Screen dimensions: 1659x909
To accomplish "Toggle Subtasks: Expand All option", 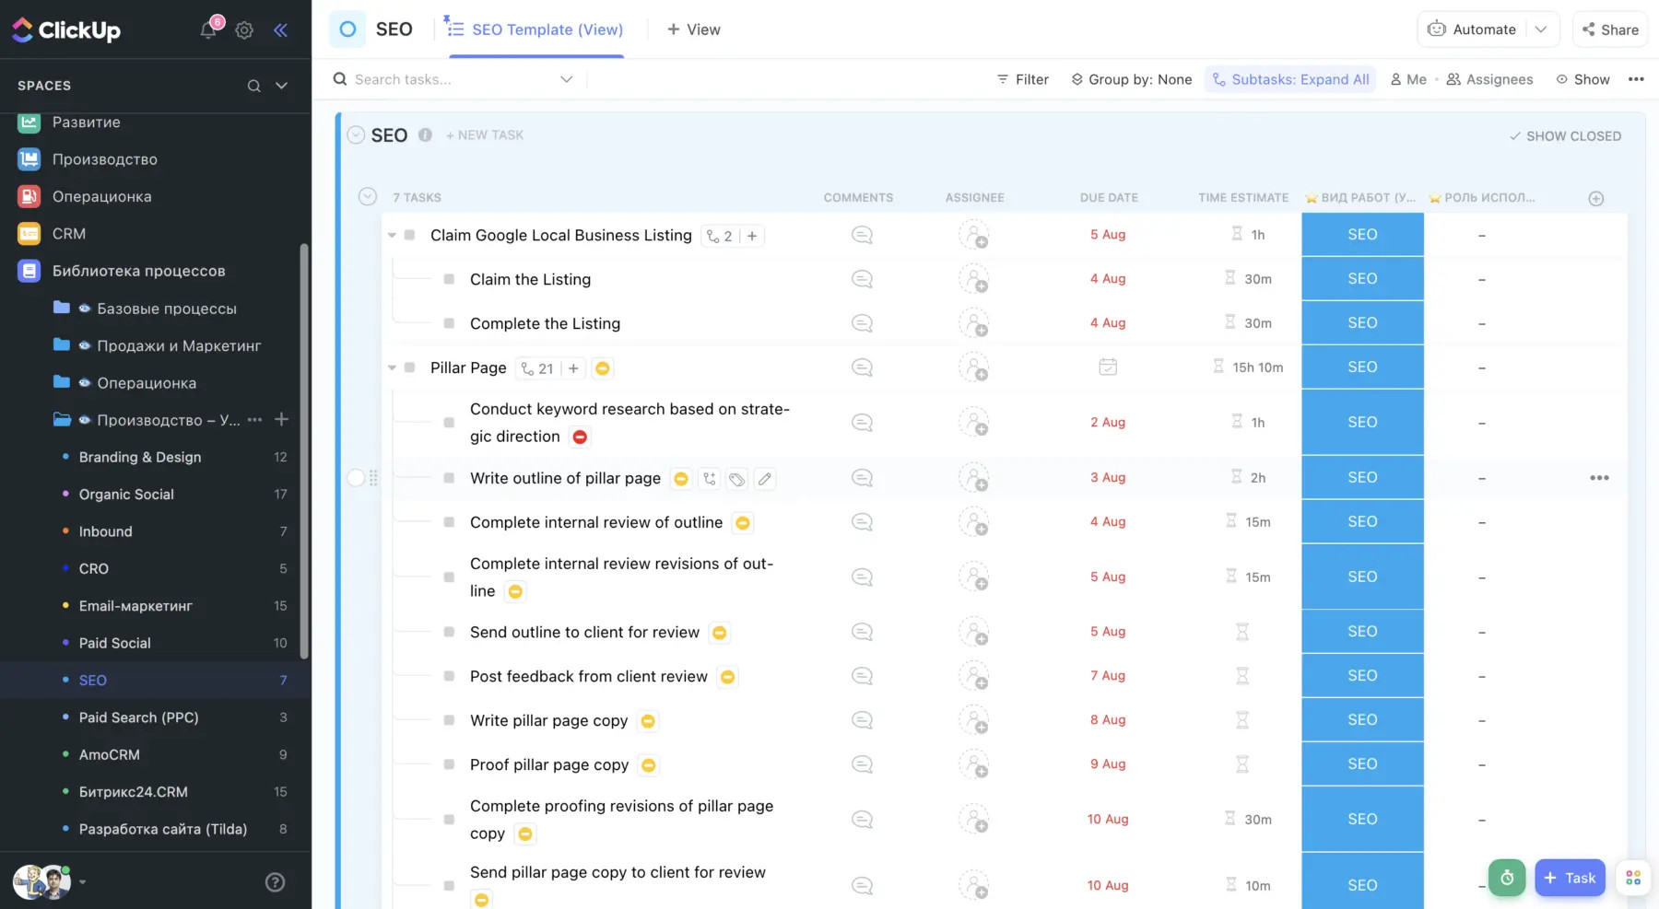I will [1290, 79].
